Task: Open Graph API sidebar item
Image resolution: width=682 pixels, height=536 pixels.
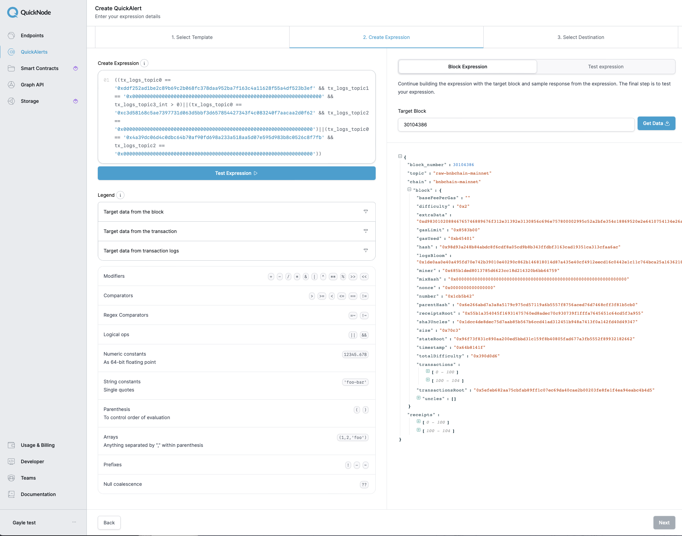Action: (32, 85)
